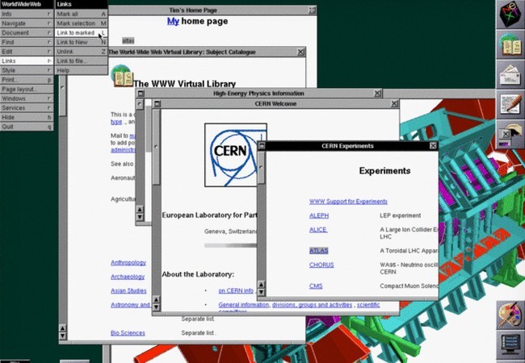
Task: Follow the Asian Studies link
Action: pos(128,290)
